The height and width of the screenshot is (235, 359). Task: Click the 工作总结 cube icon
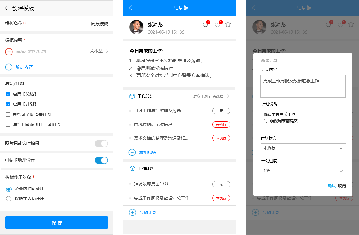coord(132,96)
